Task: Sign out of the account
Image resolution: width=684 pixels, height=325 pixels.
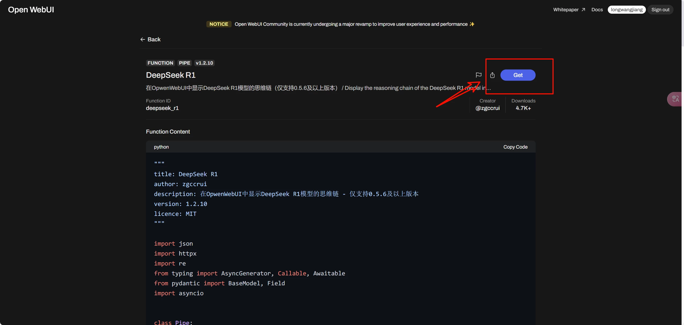Action: click(660, 10)
